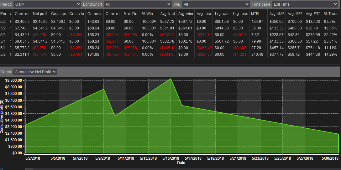Sort by Commission column header
341x170 pixels.
(x=95, y=14)
